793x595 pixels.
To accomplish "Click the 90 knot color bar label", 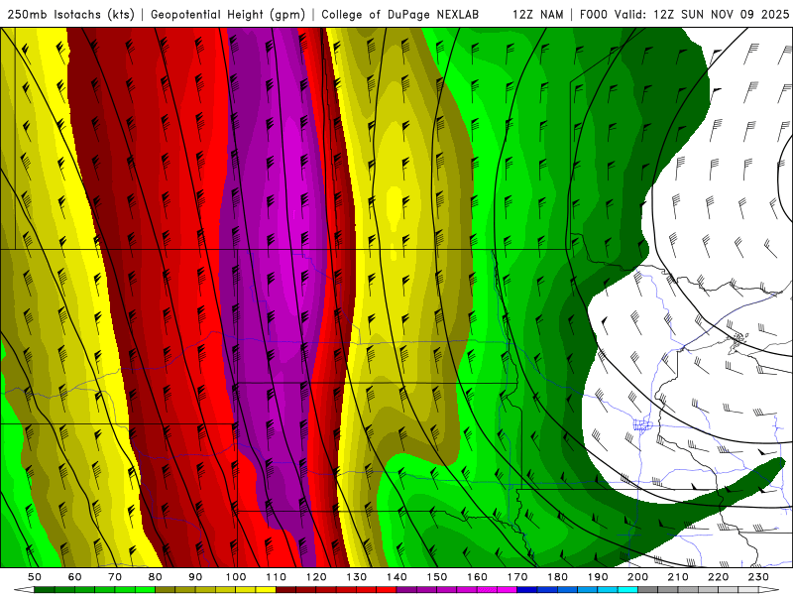I will click(x=195, y=577).
